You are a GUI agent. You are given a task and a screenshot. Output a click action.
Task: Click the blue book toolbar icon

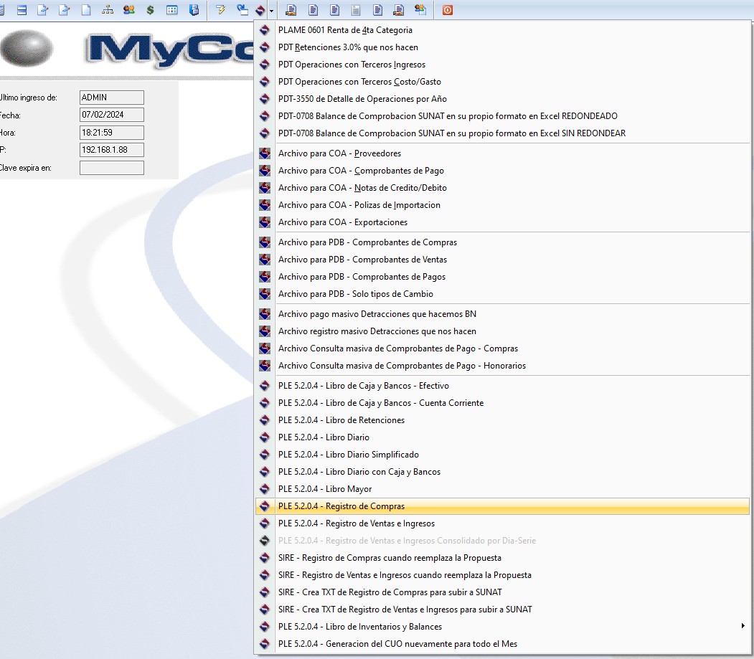194,10
